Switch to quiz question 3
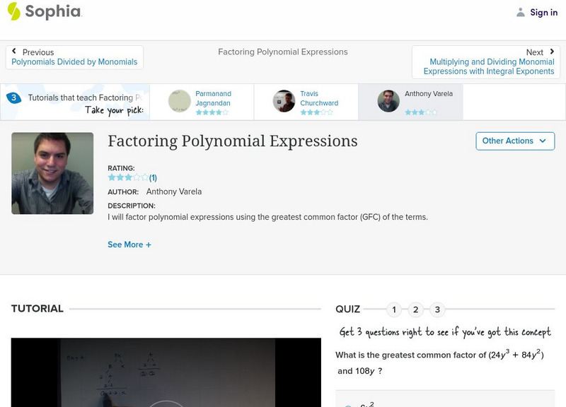This screenshot has height=407, width=566. click(x=437, y=309)
